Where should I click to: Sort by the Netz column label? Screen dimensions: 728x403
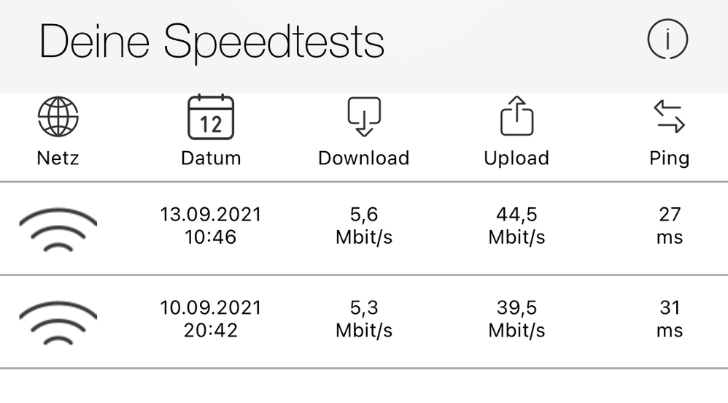click(x=58, y=158)
